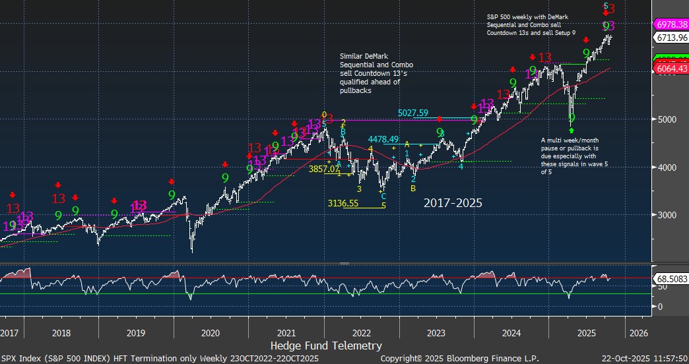Click the "2017-2025" chart title text
The width and height of the screenshot is (689, 364).
pyautogui.click(x=452, y=203)
